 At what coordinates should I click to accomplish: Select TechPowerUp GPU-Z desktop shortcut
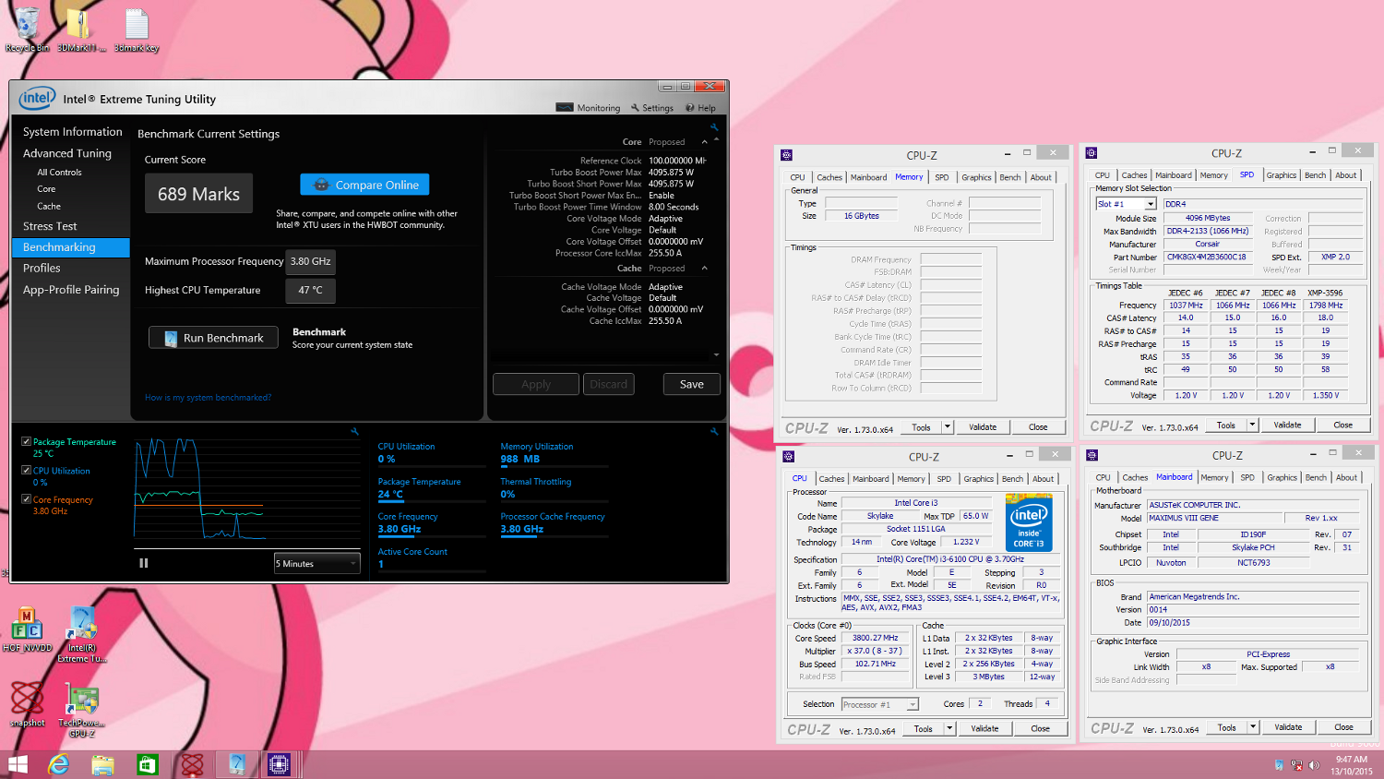click(x=82, y=710)
